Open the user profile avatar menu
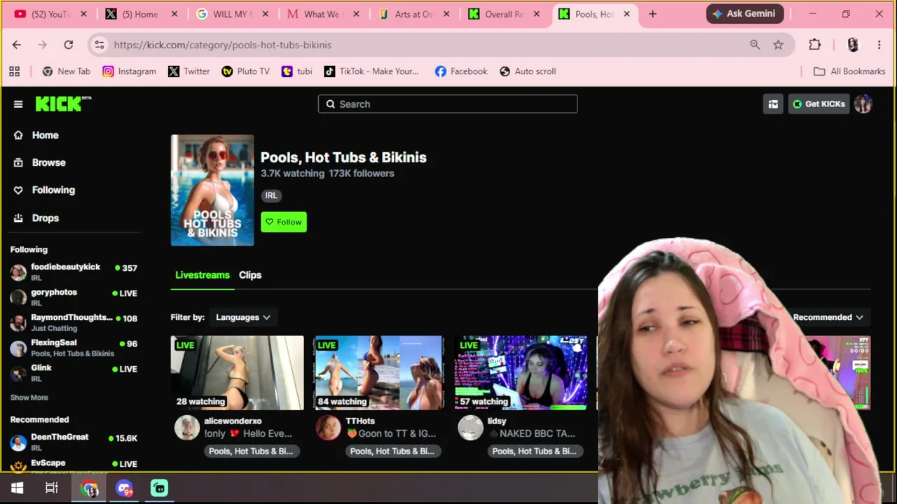The height and width of the screenshot is (504, 897). click(x=863, y=104)
